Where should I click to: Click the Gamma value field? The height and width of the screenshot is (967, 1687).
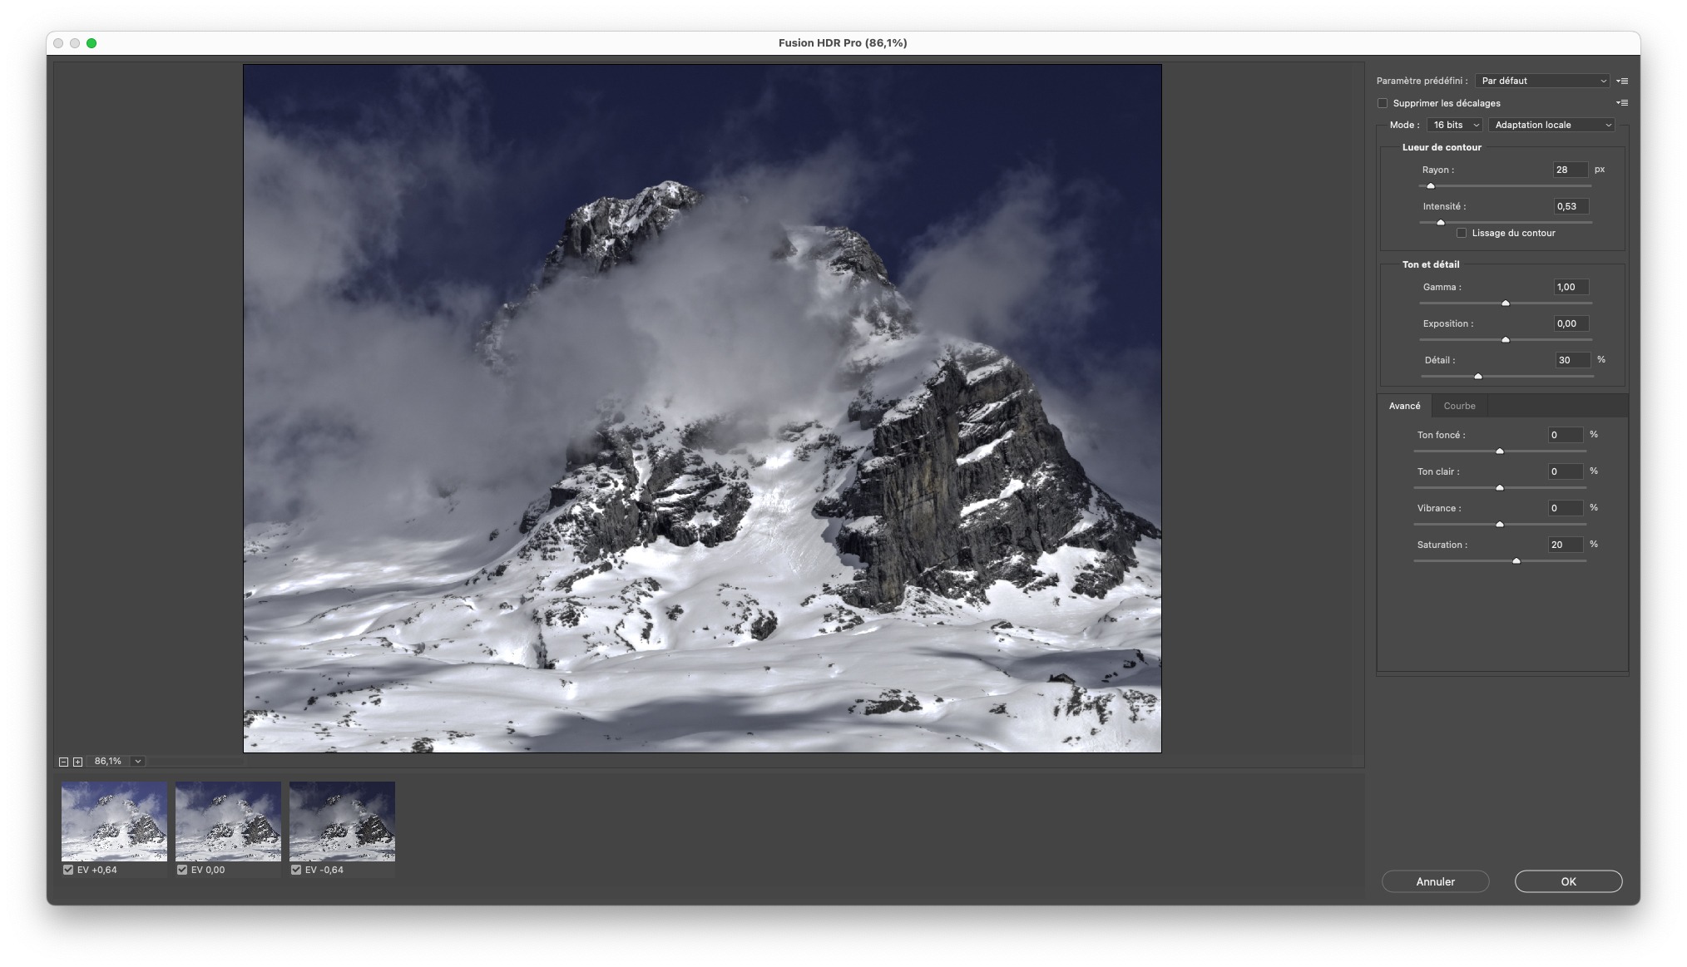1571,287
